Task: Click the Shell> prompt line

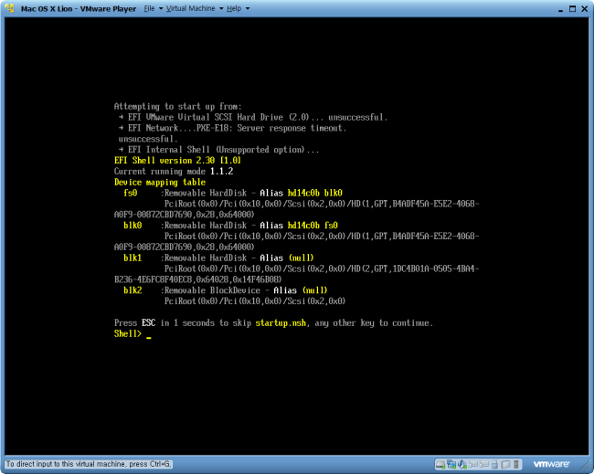Action: coord(133,333)
